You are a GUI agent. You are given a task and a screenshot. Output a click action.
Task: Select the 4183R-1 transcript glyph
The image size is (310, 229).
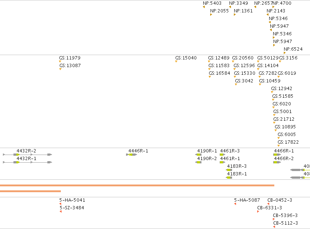tap(229, 178)
